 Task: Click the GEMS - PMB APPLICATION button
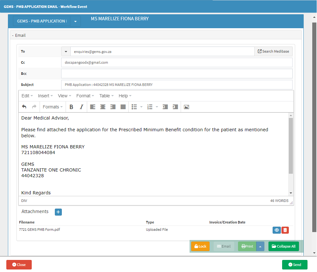tap(42, 21)
